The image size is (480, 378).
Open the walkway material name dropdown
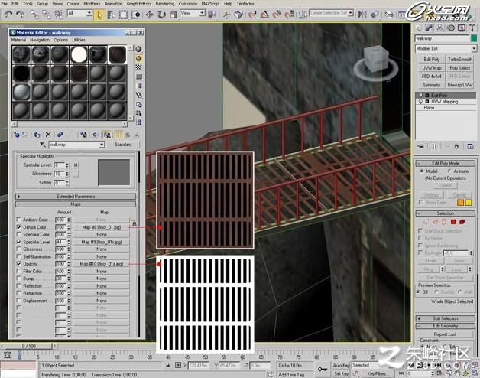click(x=102, y=145)
